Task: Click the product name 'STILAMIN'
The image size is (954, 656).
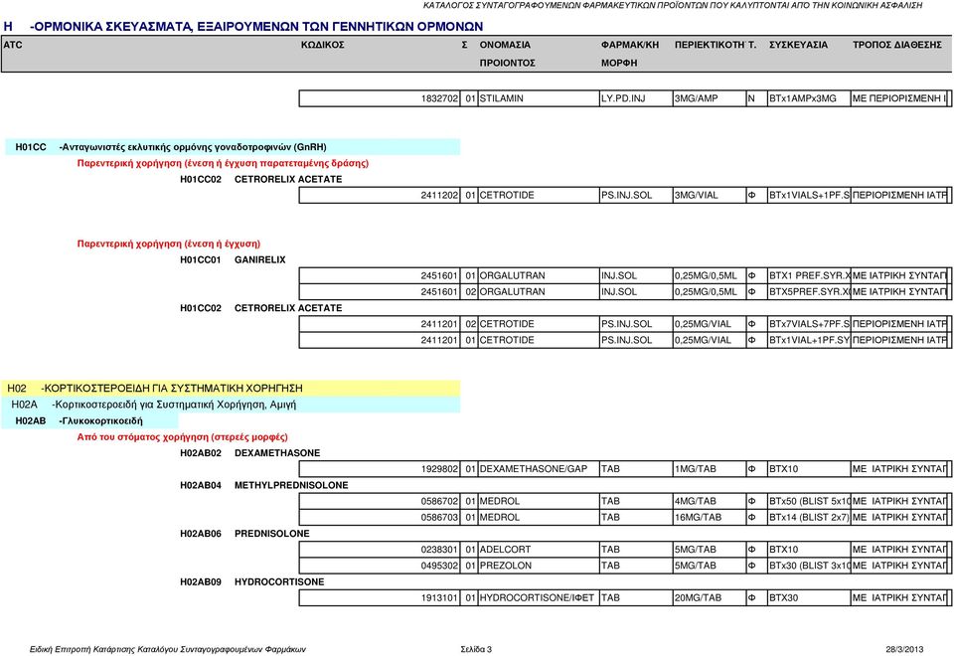Action: pyautogui.click(x=501, y=98)
